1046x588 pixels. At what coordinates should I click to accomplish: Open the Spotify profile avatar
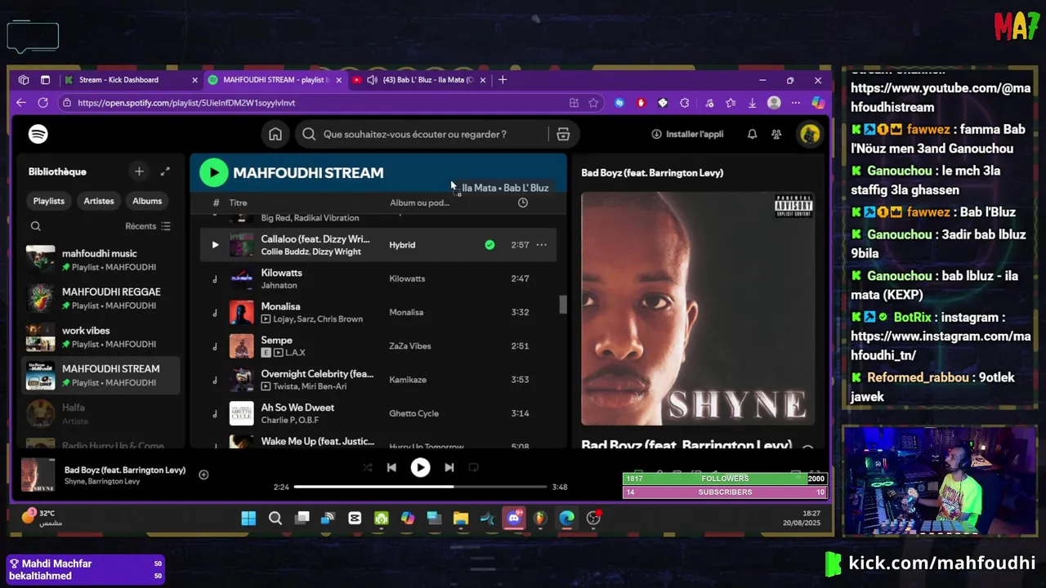(810, 134)
